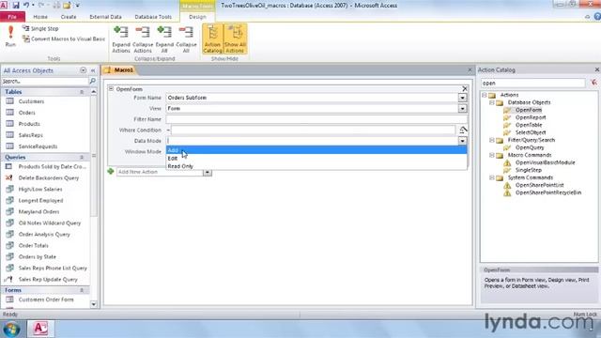Select OpenTable in Action Catalog

(528, 125)
